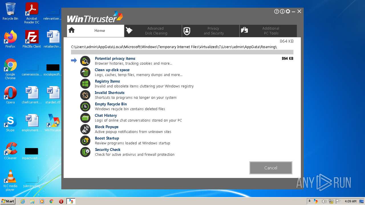Open Windows Media Player taskbar icon
This screenshot has height=205, width=365.
[x=42, y=201]
